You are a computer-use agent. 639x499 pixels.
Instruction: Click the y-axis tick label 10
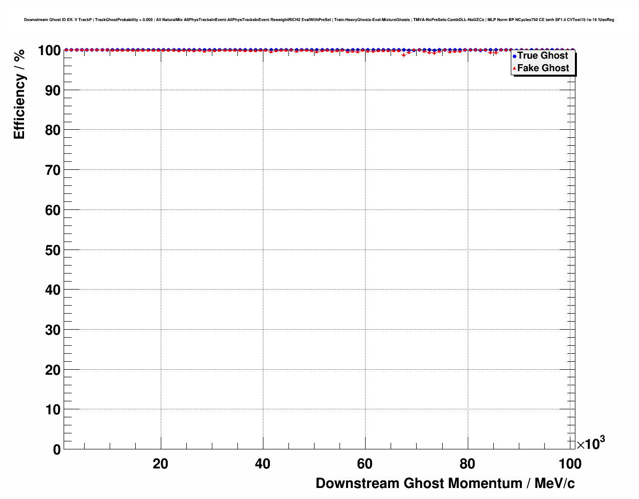tap(53, 410)
